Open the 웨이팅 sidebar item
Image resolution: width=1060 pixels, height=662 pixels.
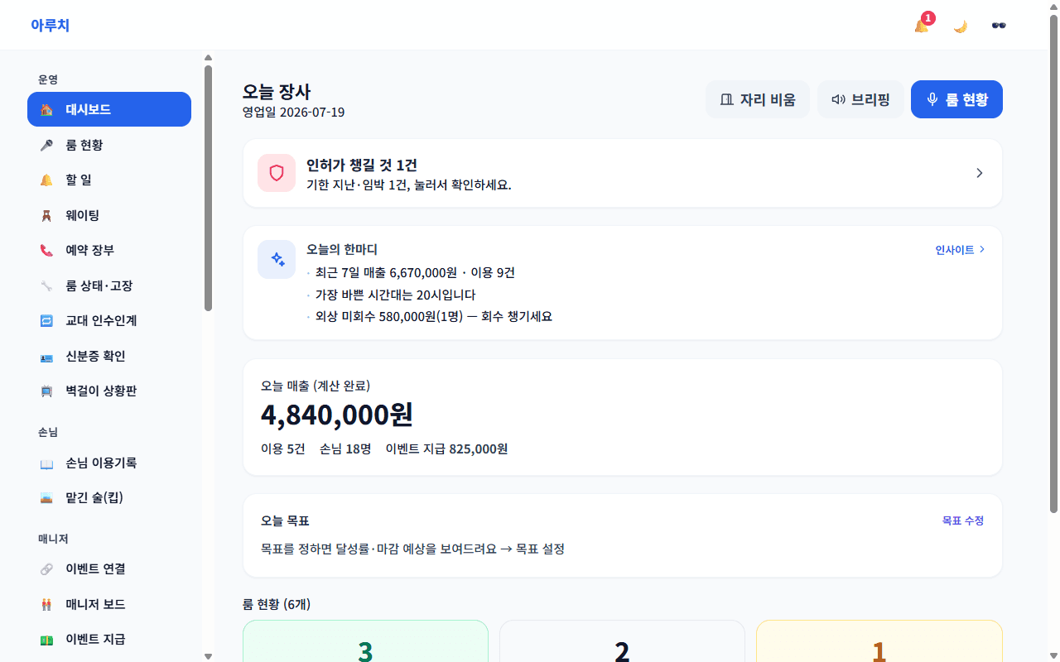109,215
